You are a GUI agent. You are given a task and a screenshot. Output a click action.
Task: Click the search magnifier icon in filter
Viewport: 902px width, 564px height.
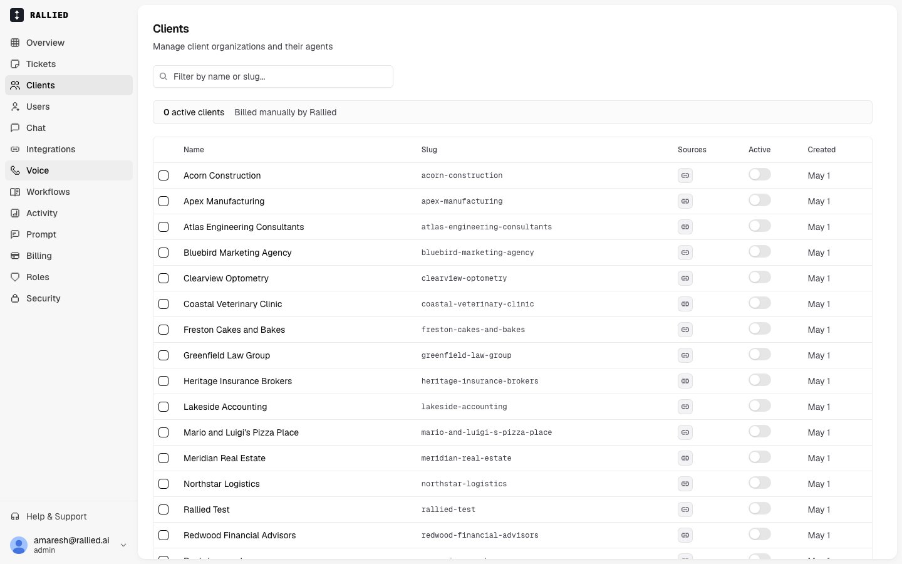point(163,76)
